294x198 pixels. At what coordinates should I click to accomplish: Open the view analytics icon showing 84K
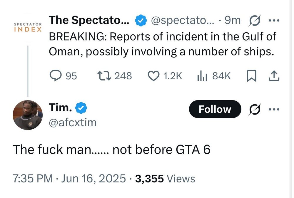(x=201, y=75)
